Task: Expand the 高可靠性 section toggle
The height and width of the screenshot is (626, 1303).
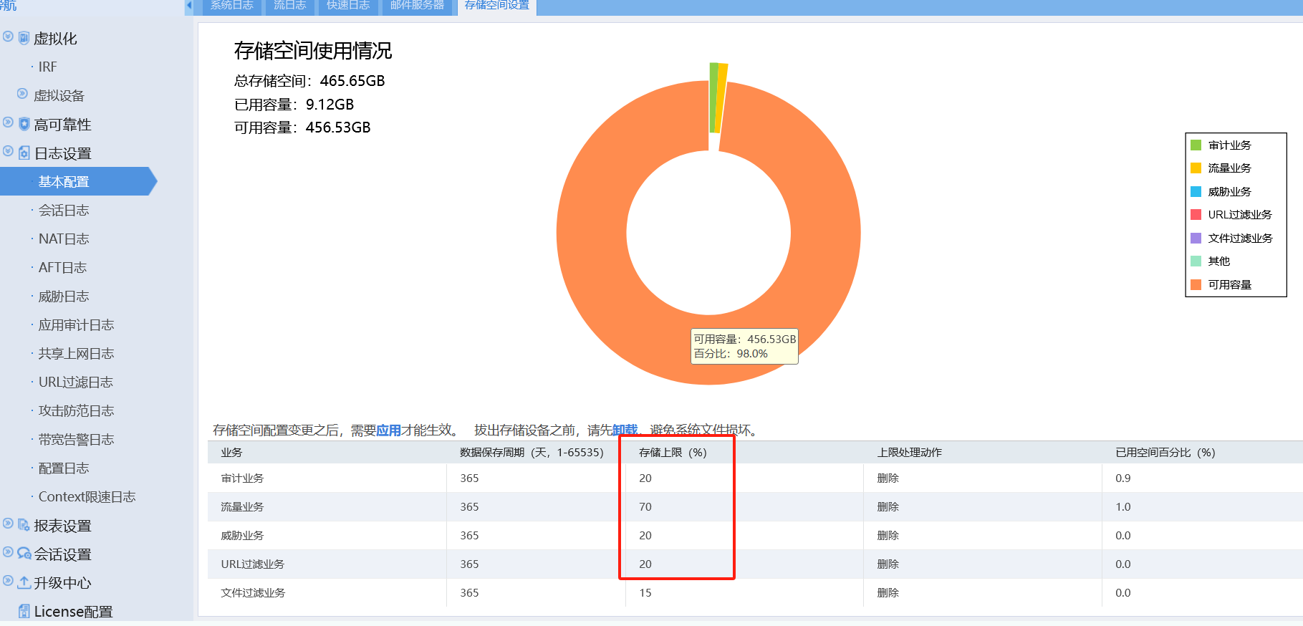Action: click(8, 122)
